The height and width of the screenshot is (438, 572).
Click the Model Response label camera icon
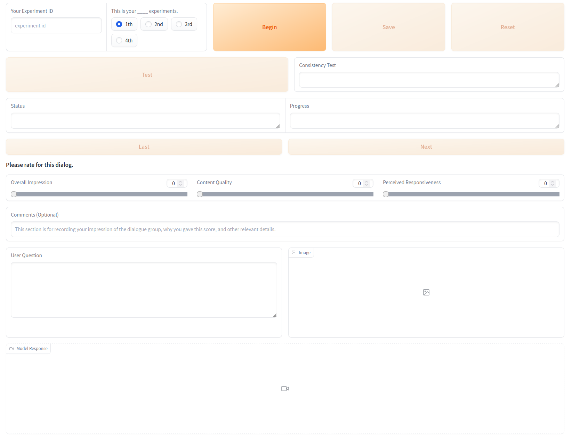11,349
